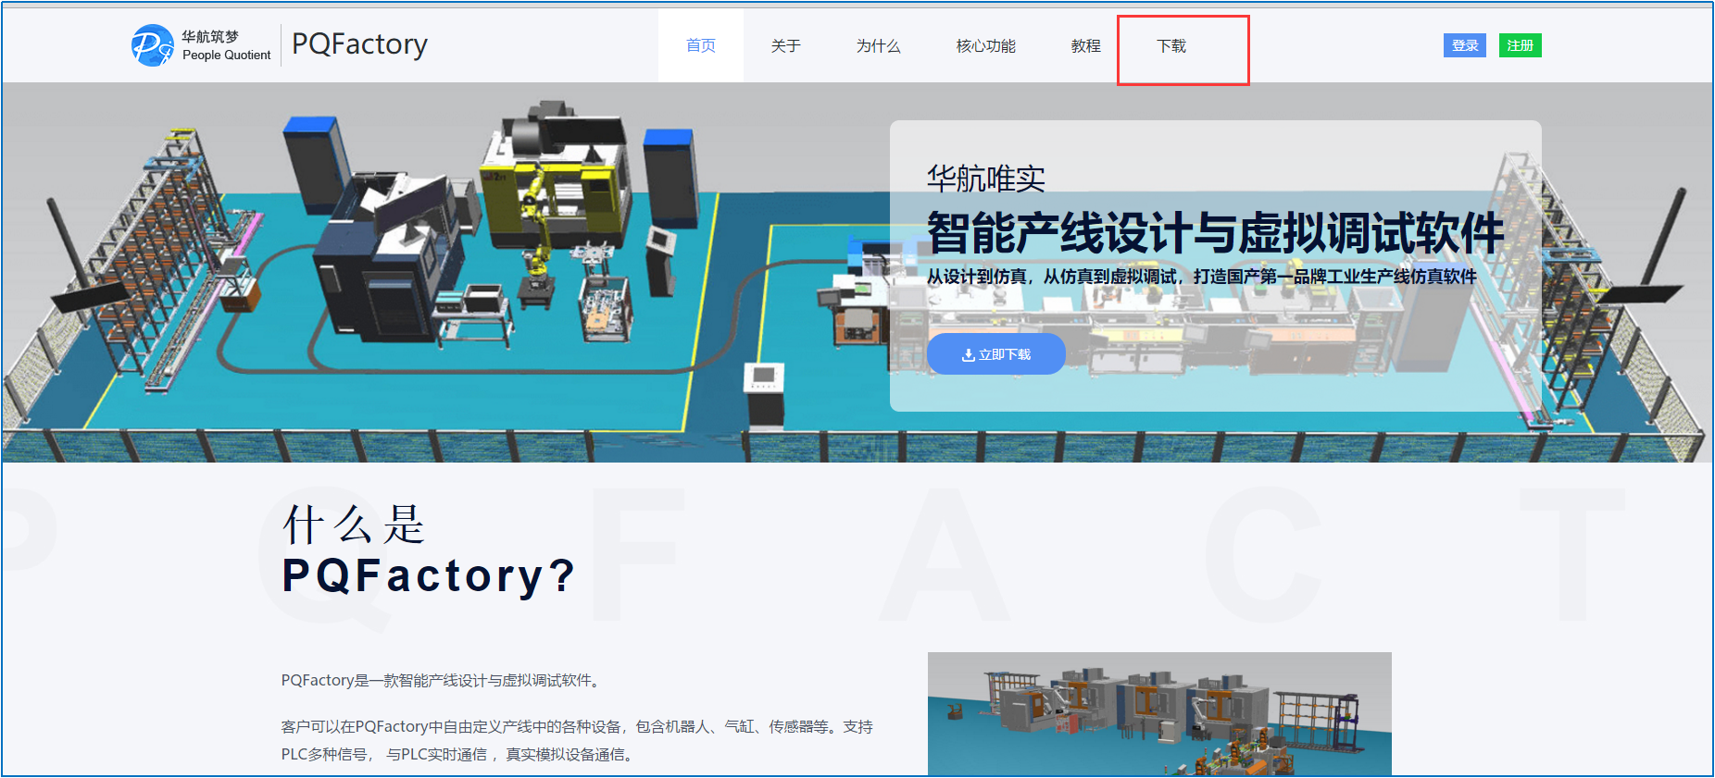1715x778 pixels.
Task: Click the 什么是 heading
Action: [354, 525]
